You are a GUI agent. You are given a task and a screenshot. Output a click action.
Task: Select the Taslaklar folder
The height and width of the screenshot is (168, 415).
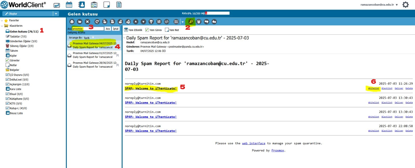point(18,37)
